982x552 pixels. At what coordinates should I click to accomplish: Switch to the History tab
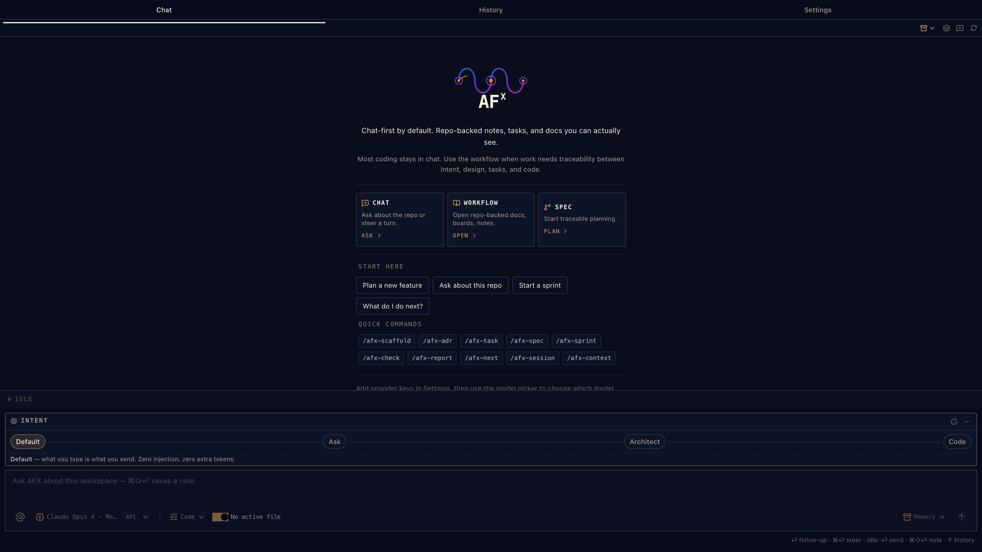tap(491, 10)
